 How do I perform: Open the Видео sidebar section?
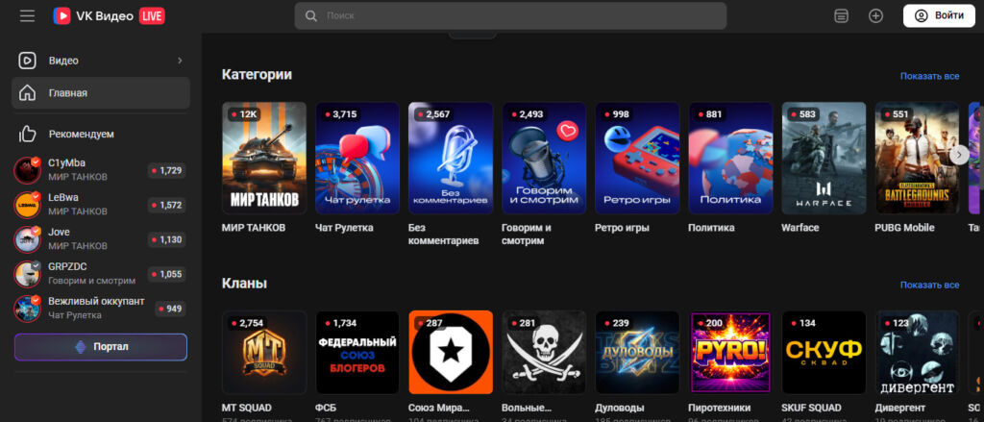click(x=100, y=61)
